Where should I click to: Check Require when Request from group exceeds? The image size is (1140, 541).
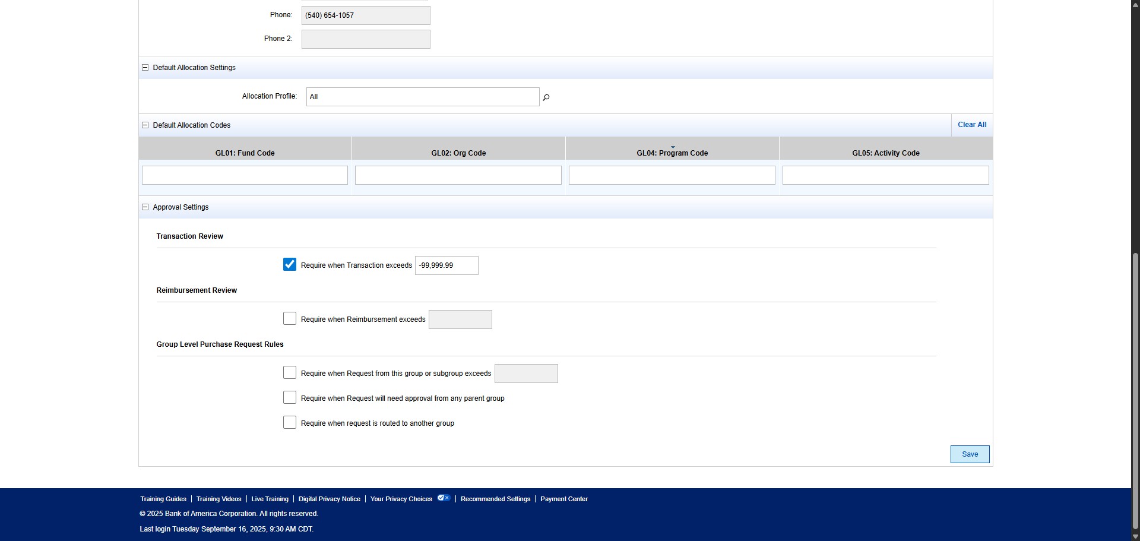(290, 373)
